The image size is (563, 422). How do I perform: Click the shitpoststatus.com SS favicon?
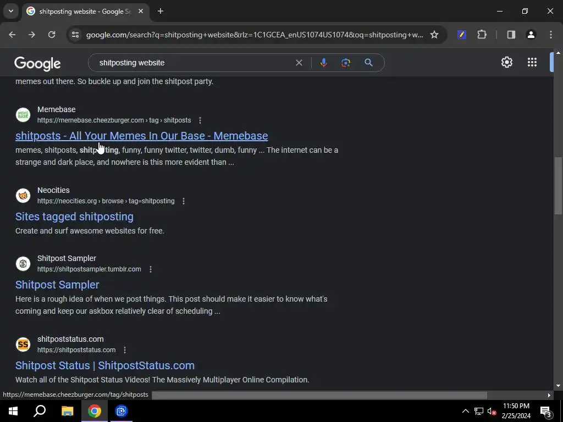[x=23, y=345]
